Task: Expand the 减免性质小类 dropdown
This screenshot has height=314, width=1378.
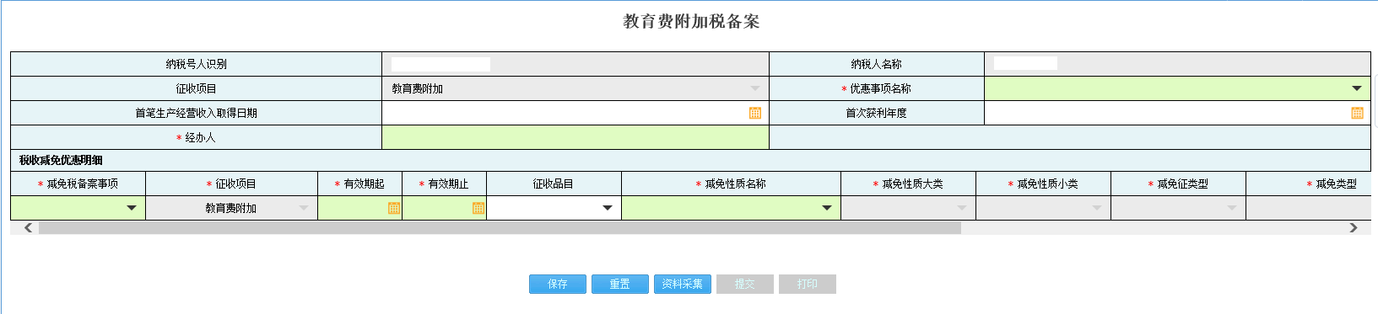Action: (1097, 208)
